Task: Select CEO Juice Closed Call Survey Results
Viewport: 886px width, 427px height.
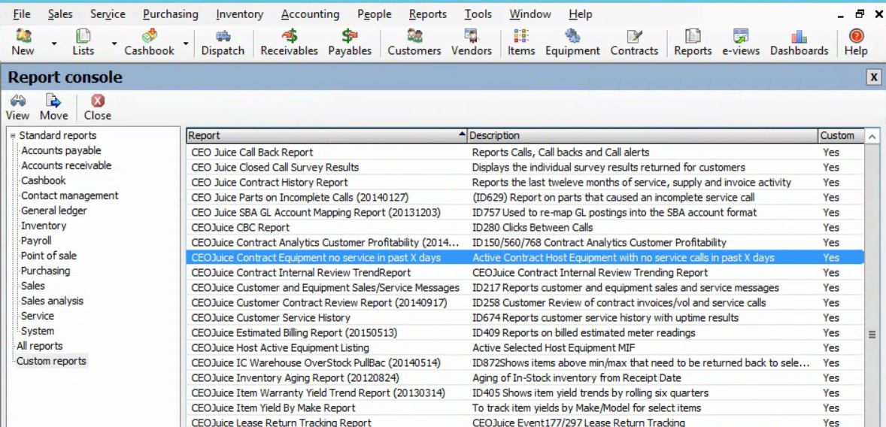Action: pos(525,167)
